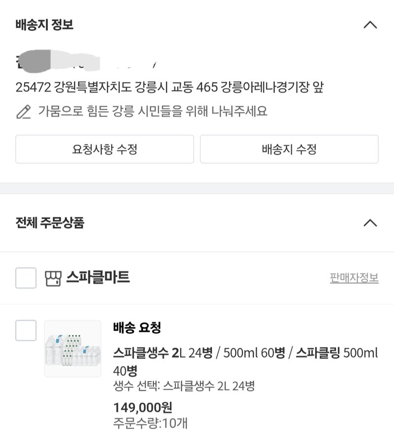Click the 전체 주문상품 section header
394x440 pixels.
pyautogui.click(x=50, y=223)
